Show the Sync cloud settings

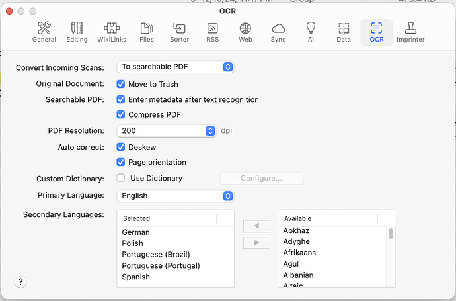tap(278, 32)
